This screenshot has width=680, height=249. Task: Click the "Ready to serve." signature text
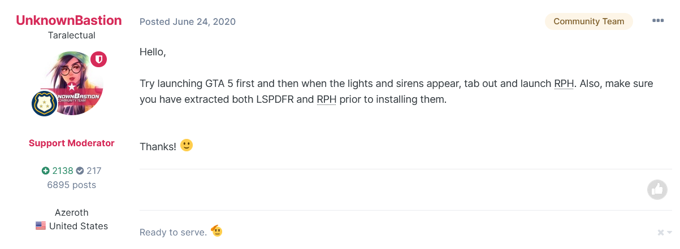pyautogui.click(x=173, y=232)
